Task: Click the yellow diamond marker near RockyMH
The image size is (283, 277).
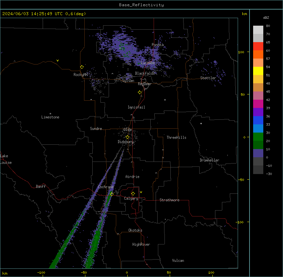Action: [82, 67]
